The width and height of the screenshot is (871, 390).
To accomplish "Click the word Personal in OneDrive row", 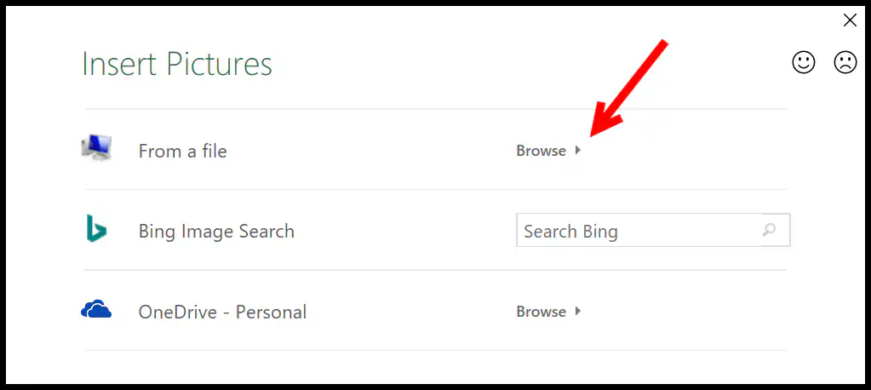I will [x=271, y=312].
